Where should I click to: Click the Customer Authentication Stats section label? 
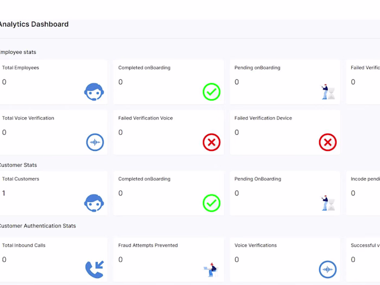point(38,226)
